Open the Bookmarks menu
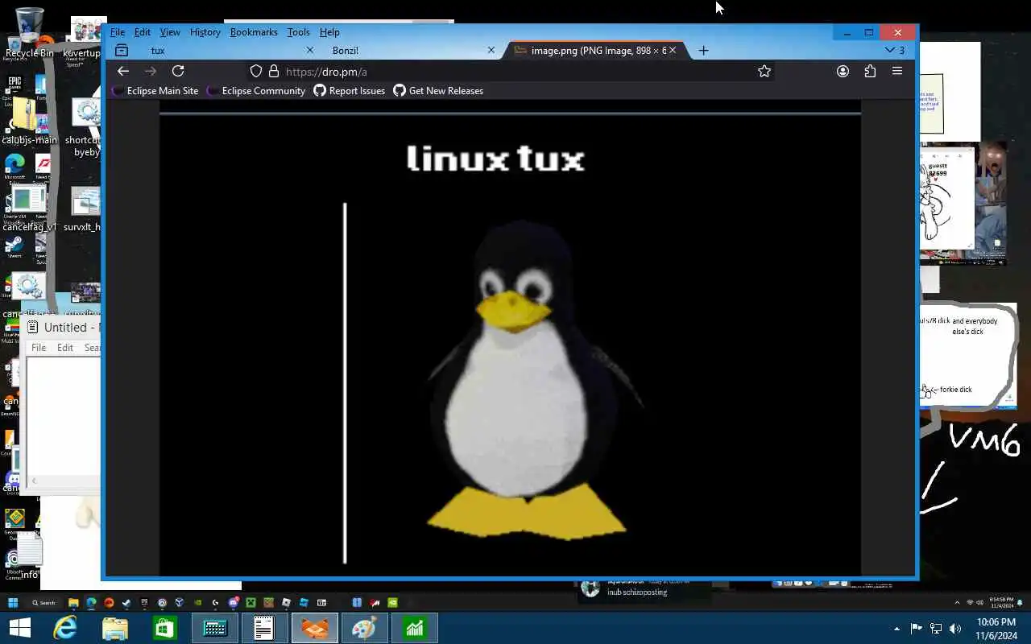This screenshot has width=1031, height=644. [x=254, y=32]
